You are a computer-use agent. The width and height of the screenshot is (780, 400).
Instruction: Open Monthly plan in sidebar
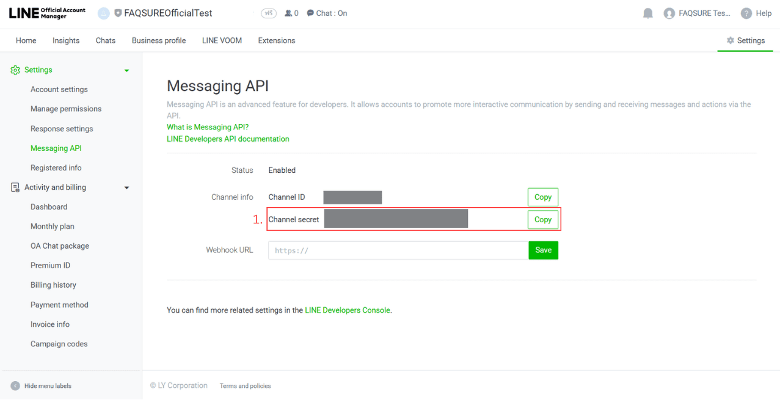(53, 227)
